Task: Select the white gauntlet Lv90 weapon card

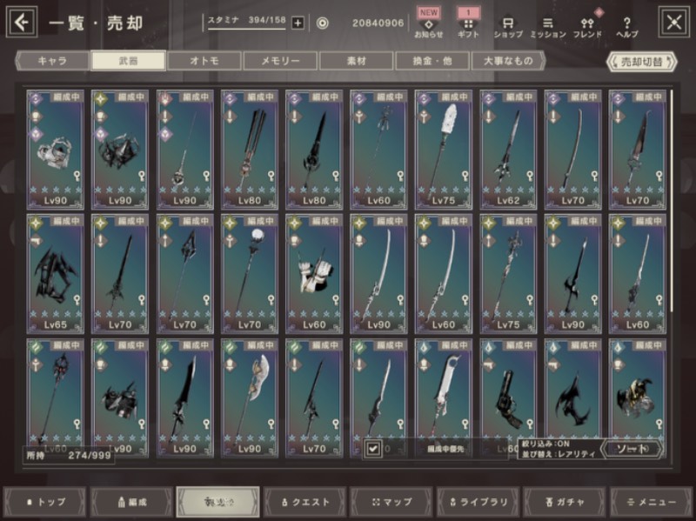Action: tap(55, 150)
